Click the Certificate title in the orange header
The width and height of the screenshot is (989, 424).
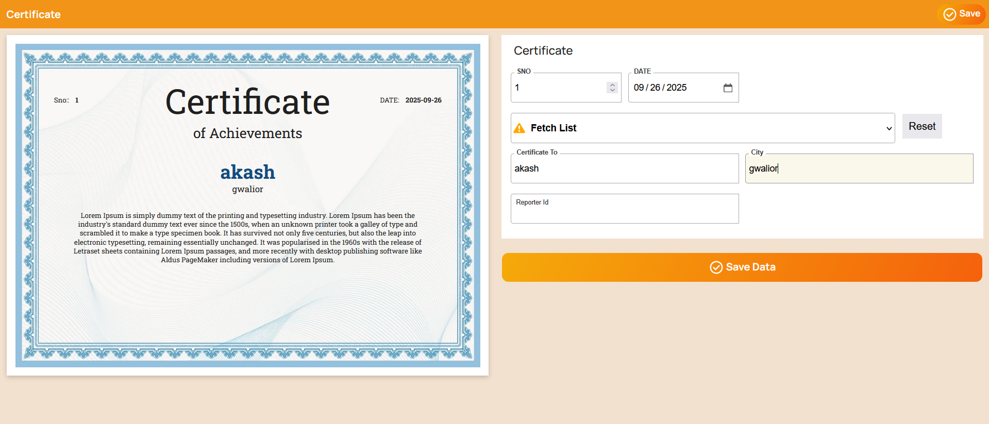tap(33, 14)
